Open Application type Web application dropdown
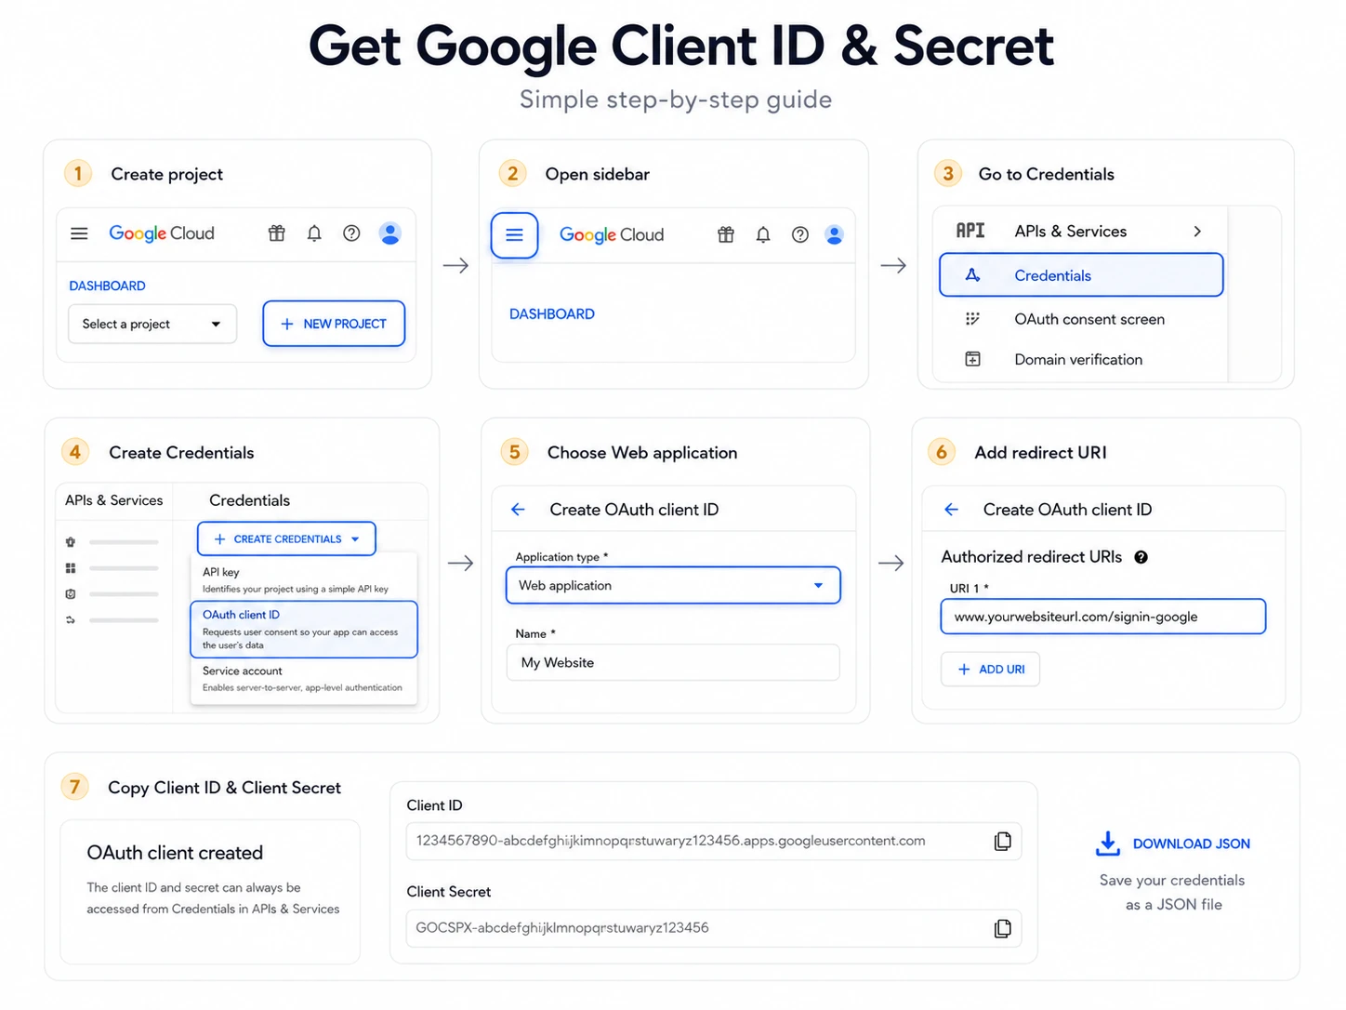The image size is (1346, 1010). pyautogui.click(x=673, y=585)
